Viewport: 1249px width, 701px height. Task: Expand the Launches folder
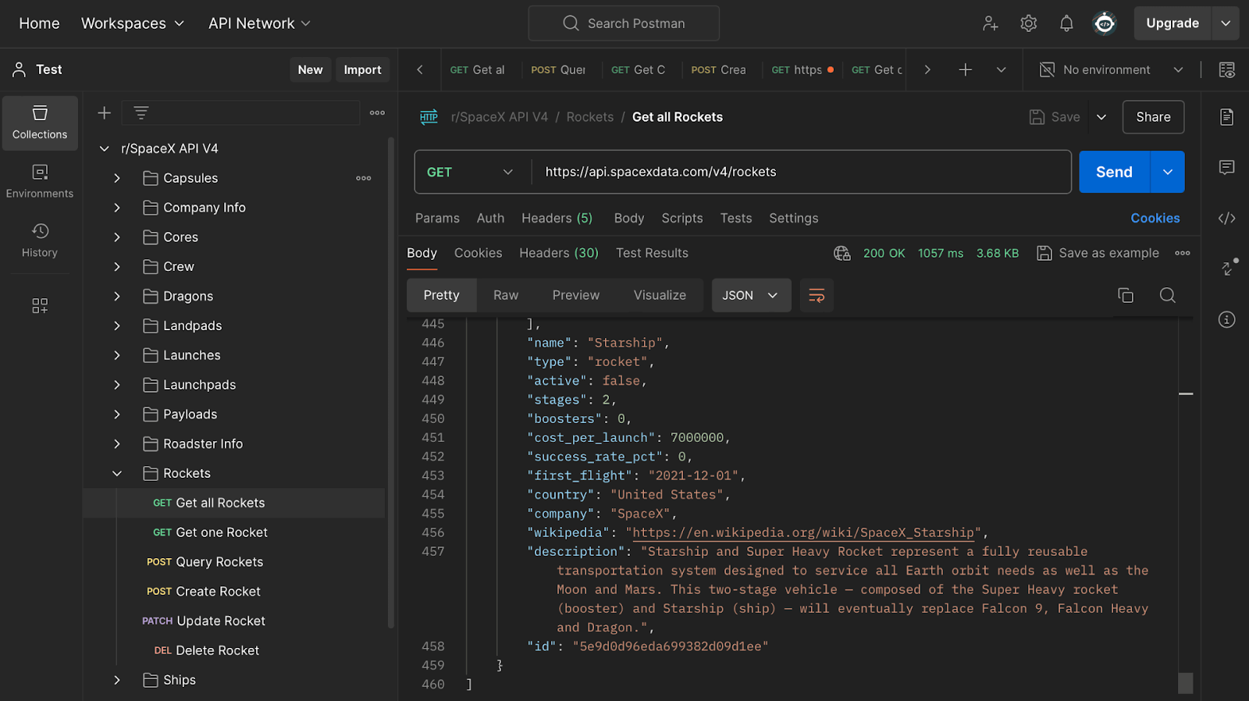pyautogui.click(x=117, y=355)
